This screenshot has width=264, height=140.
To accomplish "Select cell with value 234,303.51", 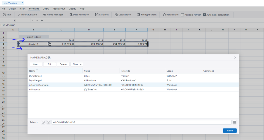I will coord(114,44).
